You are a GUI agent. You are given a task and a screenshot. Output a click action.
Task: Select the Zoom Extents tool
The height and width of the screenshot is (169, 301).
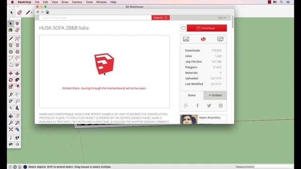tap(11, 130)
